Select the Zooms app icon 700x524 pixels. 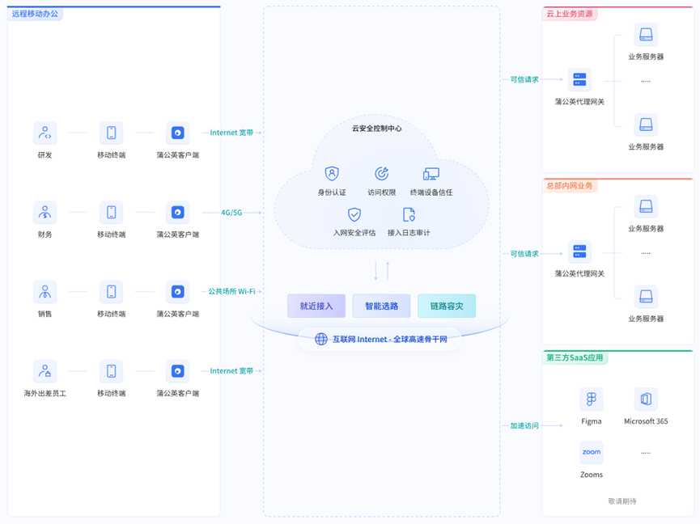[x=592, y=452]
